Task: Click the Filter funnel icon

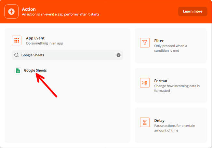Action: pyautogui.click(x=145, y=43)
